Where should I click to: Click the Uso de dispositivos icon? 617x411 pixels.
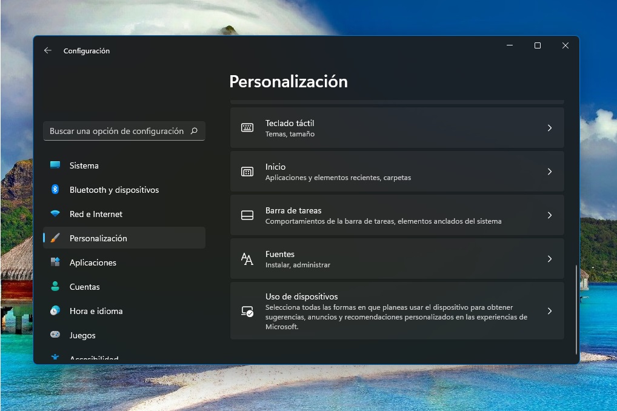tap(247, 310)
